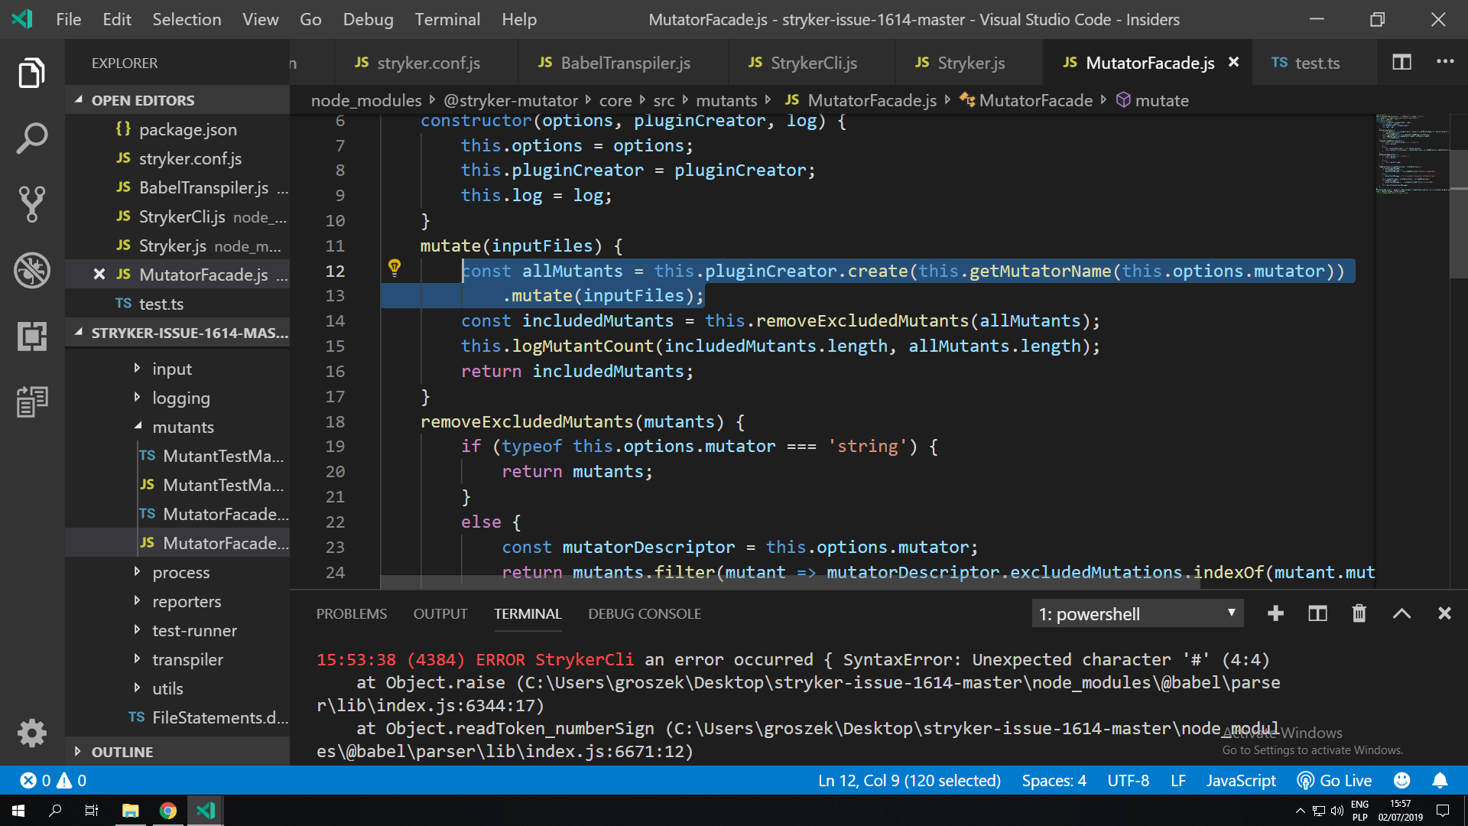The image size is (1468, 826).
Task: Click Go Live in status bar
Action: [x=1335, y=780]
